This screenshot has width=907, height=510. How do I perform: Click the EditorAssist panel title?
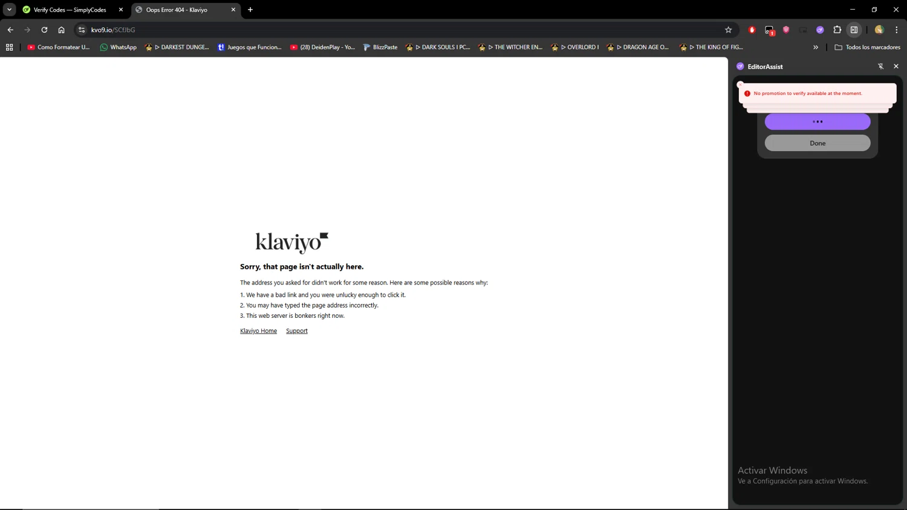765,66
